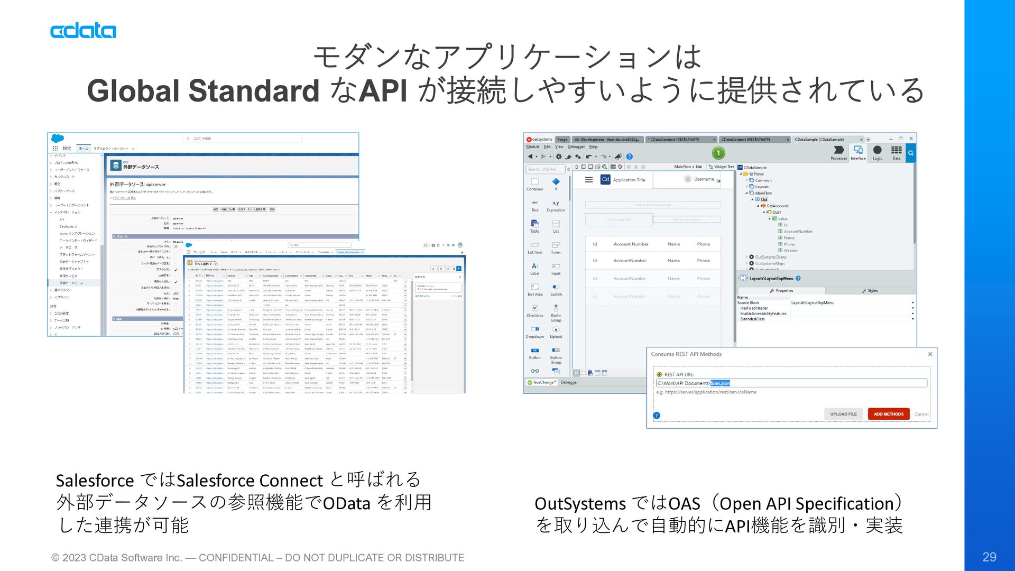1015x571 pixels.
Task: Click the blue help question icon in toolbar
Action: click(x=629, y=157)
